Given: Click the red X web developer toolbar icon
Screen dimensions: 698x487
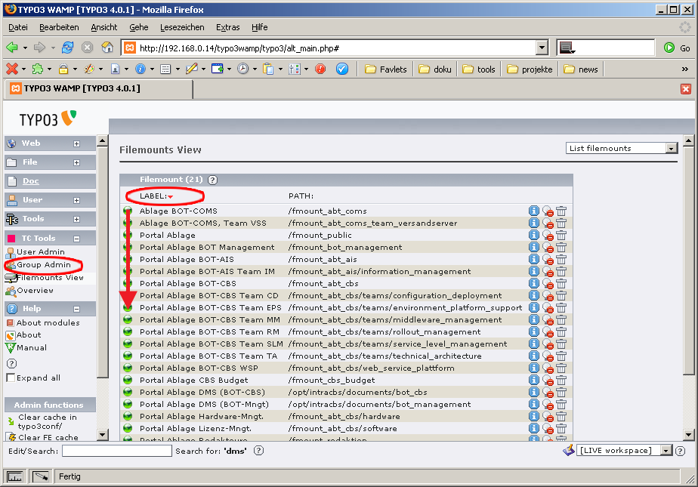Looking at the screenshot, I should point(12,69).
